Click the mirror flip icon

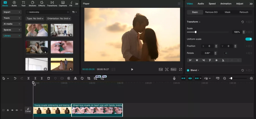tap(75, 78)
